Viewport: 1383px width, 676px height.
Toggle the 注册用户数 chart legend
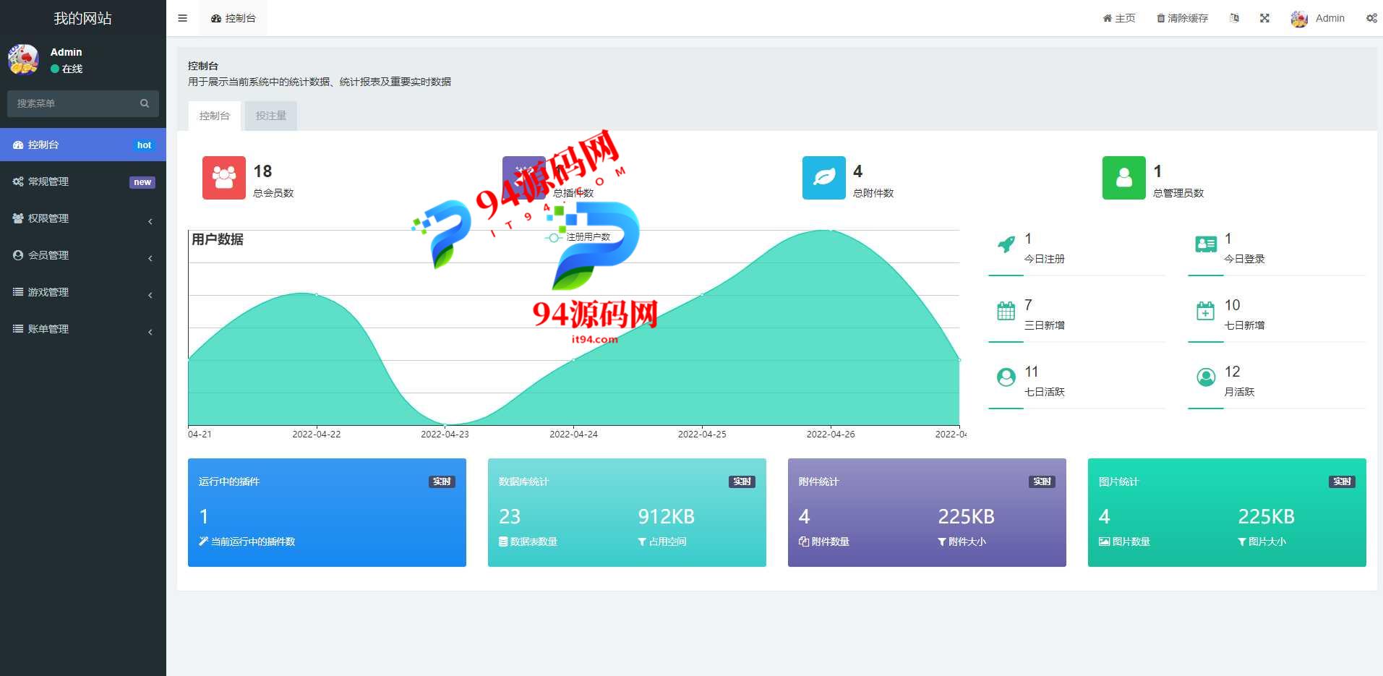(x=578, y=237)
